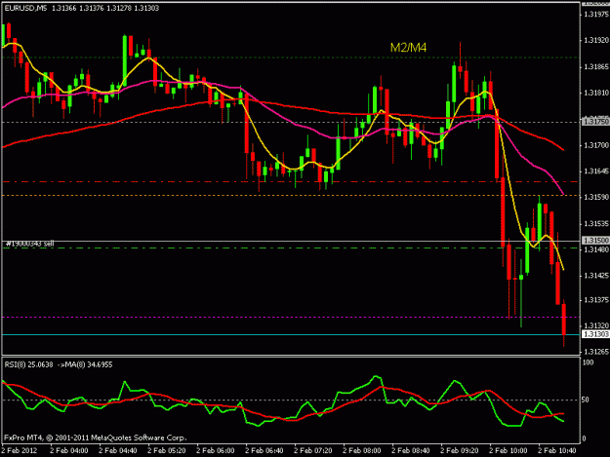This screenshot has width=610, height=457.
Task: Click the 2 Feb 09:20 time label
Action: pyautogui.click(x=460, y=450)
